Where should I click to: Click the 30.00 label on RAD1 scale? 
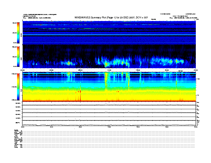[x=15, y=57]
